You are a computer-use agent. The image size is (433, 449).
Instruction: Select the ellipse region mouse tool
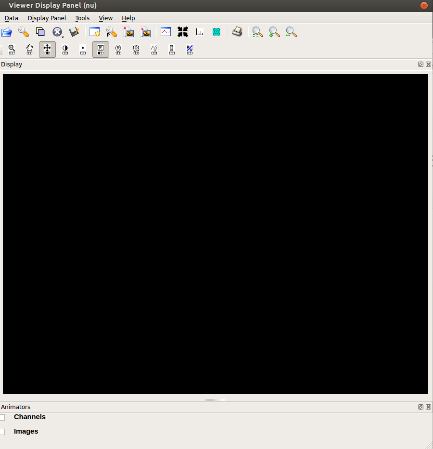pos(118,50)
